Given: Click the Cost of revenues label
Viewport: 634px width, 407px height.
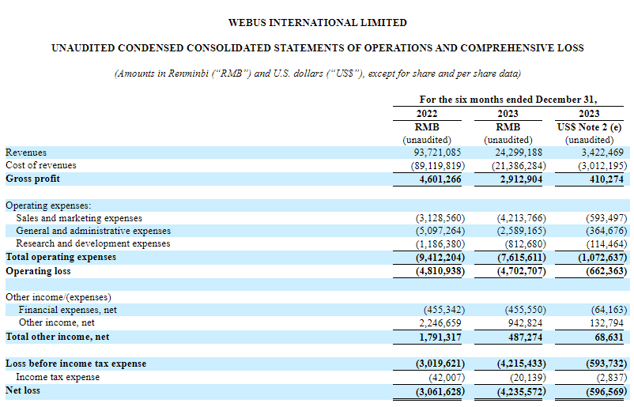Looking at the screenshot, I should 41,165.
